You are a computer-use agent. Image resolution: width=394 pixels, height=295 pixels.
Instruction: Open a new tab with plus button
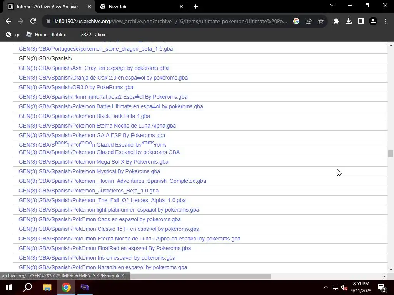click(x=196, y=7)
